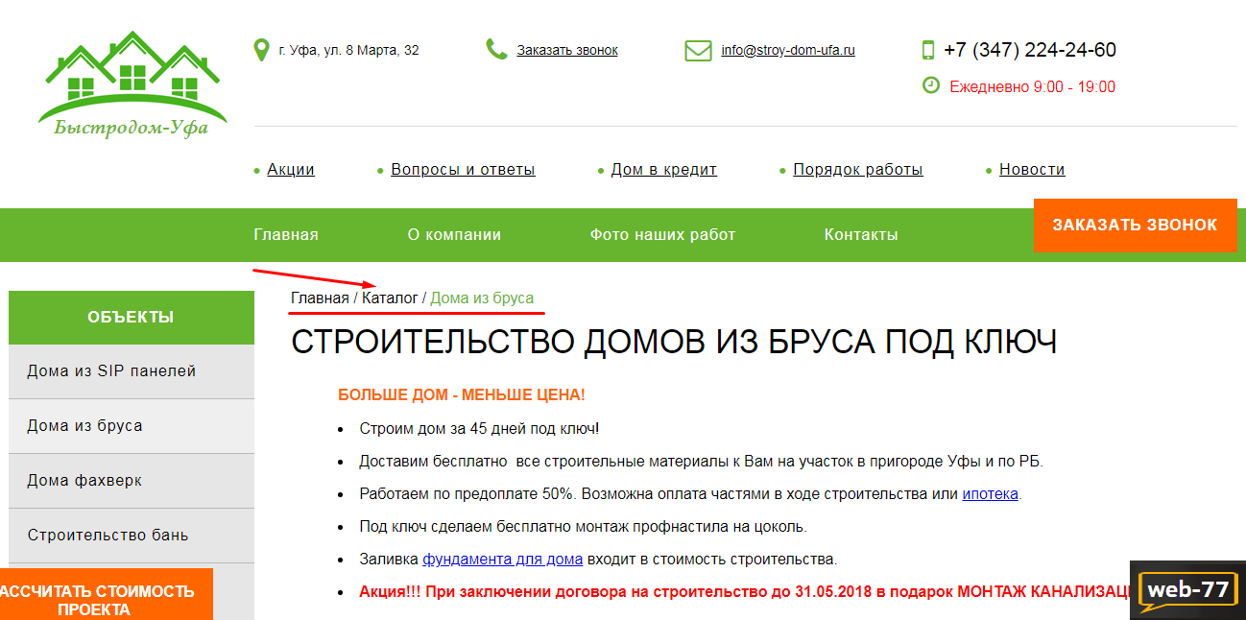The height and width of the screenshot is (620, 1246).
Task: Click the clock icon near working hours
Action: pyautogui.click(x=930, y=85)
